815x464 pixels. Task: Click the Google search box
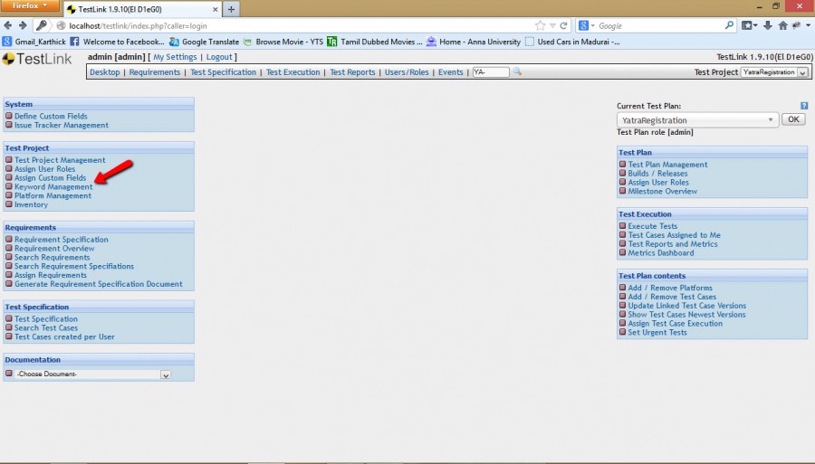click(659, 25)
